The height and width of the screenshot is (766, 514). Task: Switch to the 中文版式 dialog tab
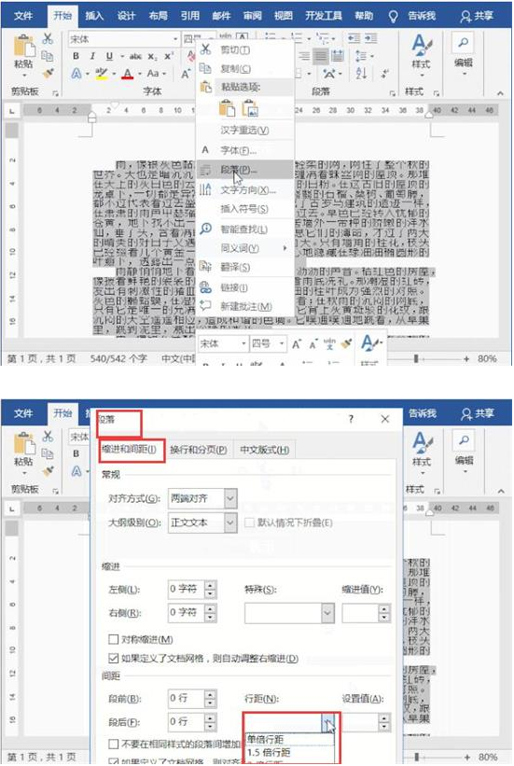[264, 450]
